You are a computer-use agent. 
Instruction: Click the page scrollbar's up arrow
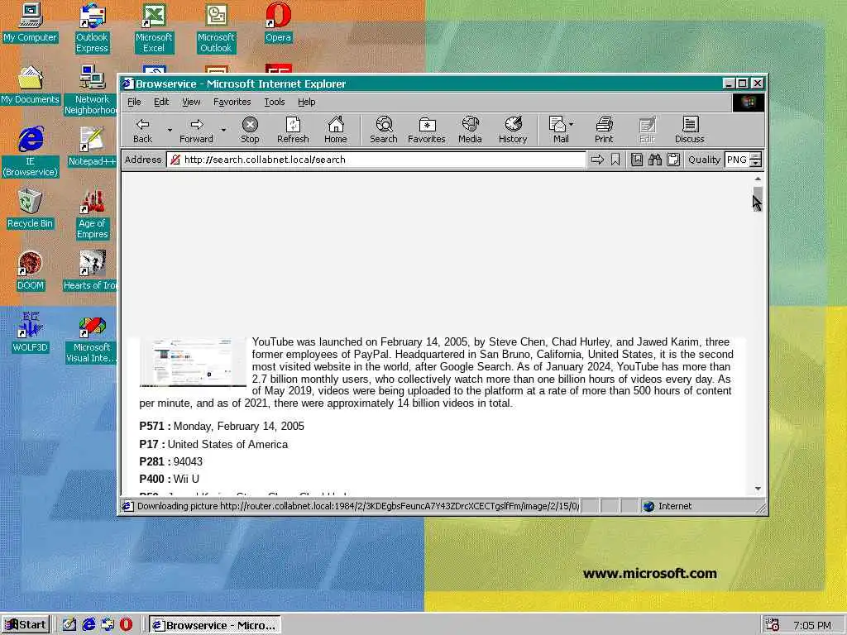(758, 179)
